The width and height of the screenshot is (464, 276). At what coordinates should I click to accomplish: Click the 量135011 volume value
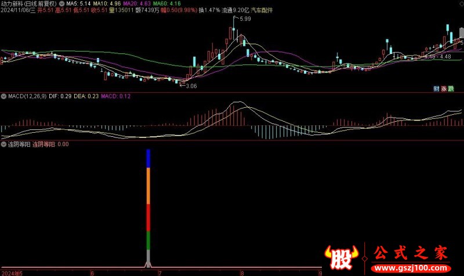click(121, 10)
